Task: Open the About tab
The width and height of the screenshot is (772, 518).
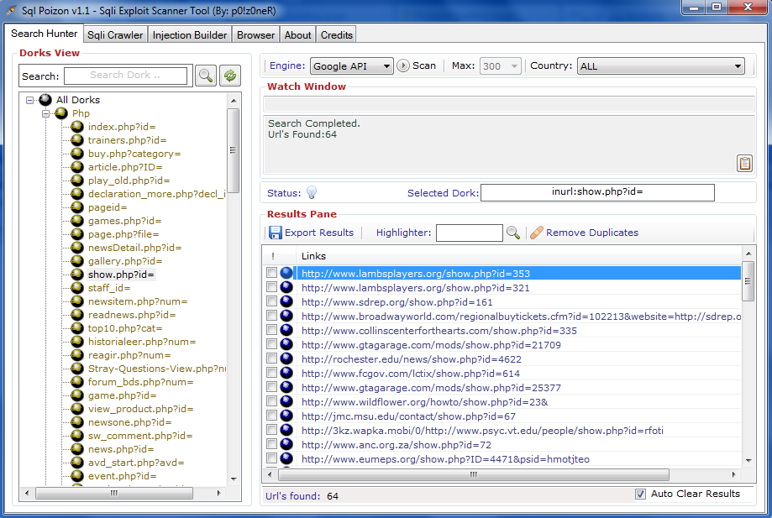Action: 298,35
